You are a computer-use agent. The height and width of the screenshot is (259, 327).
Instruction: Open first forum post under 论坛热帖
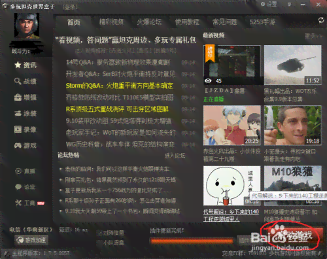pos(117,169)
